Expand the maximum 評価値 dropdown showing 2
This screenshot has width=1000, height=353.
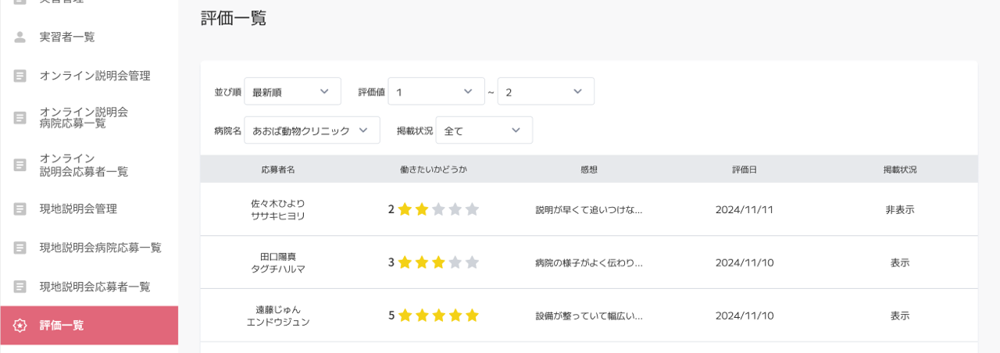545,91
